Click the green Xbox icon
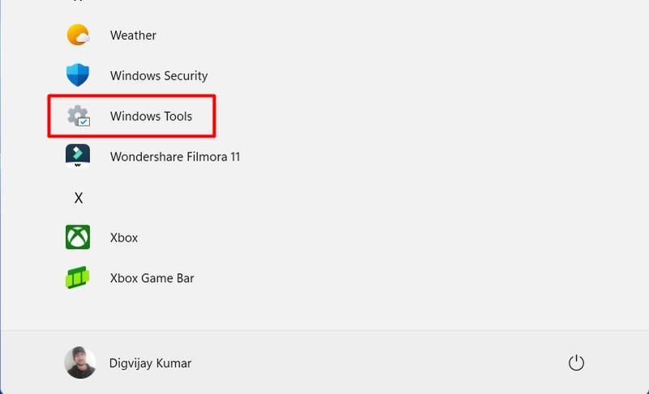This screenshot has height=394, width=649. point(78,238)
